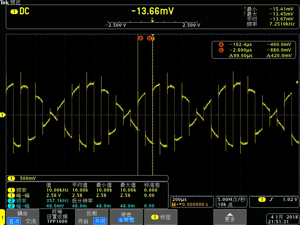This screenshot has height=225, width=300.
Task: Open the channel 1 标签 (Label) menu
Action: point(161,217)
